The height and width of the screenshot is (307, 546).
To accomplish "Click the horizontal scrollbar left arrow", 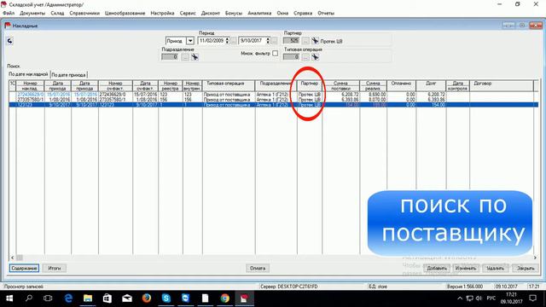I will click(x=13, y=258).
